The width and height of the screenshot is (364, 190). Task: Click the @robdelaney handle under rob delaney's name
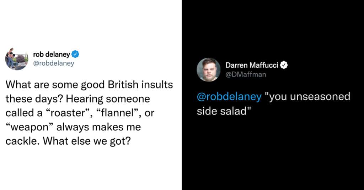point(53,63)
